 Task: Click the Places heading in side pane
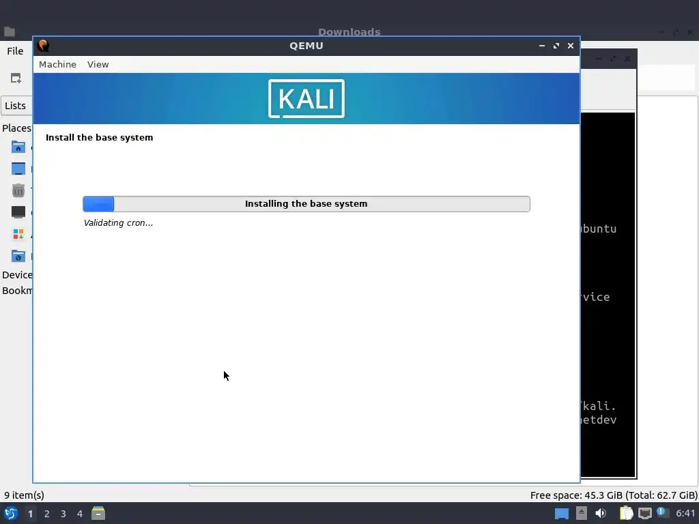pyautogui.click(x=16, y=128)
